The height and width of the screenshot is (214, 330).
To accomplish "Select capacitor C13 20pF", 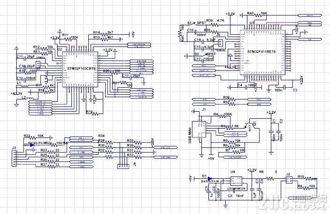I will coord(130,78).
